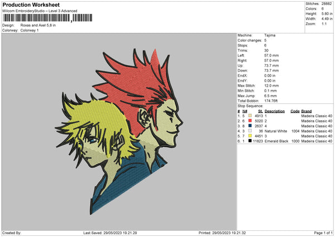Screen dimensions: 335x237
Task: Click the Stop Sequence heading
Action: point(250,106)
